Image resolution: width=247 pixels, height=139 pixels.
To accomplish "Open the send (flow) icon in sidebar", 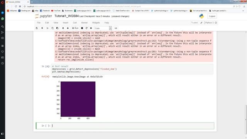I will (3, 32).
